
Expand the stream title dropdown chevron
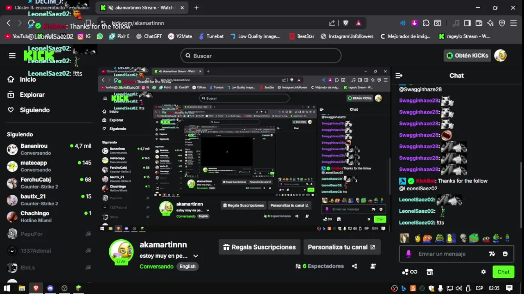tap(196, 256)
